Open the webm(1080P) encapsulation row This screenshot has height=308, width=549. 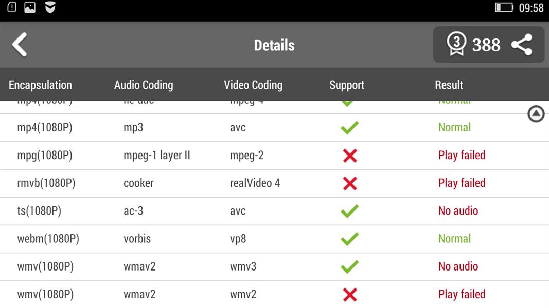pos(48,239)
